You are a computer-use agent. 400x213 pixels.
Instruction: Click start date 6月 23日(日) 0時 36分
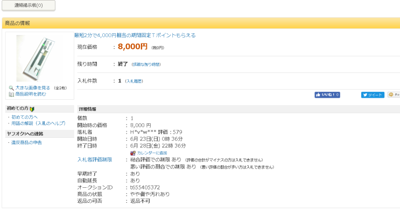tap(156, 139)
